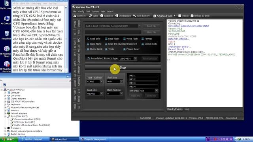The width and height of the screenshot is (253, 142).
Task: Open the Windows start menu
Action: tap(9, 139)
